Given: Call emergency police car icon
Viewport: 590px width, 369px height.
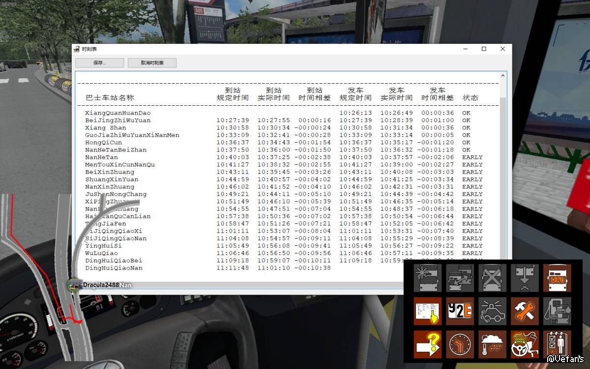Looking at the screenshot, I should point(492,311).
